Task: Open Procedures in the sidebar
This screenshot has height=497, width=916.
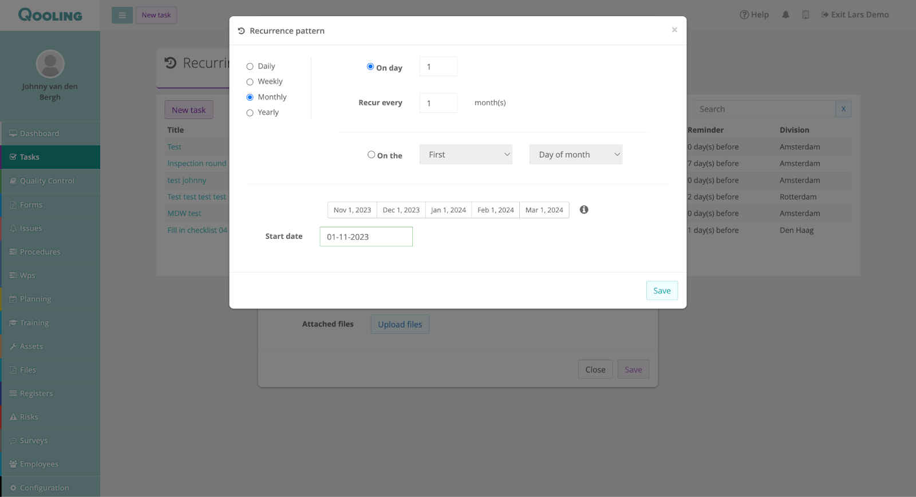Action: point(50,252)
